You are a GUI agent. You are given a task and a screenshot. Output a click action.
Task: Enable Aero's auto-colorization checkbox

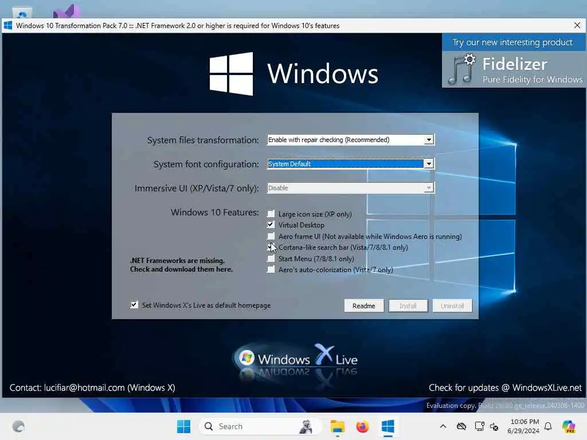pos(271,269)
